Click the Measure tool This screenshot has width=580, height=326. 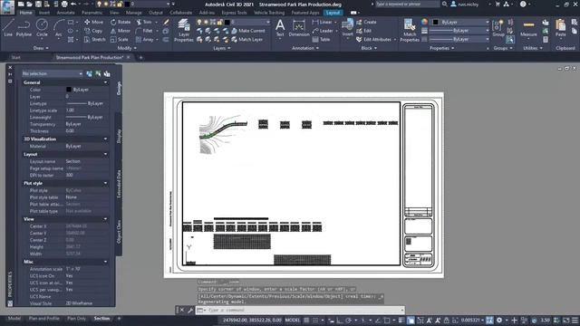[528, 28]
